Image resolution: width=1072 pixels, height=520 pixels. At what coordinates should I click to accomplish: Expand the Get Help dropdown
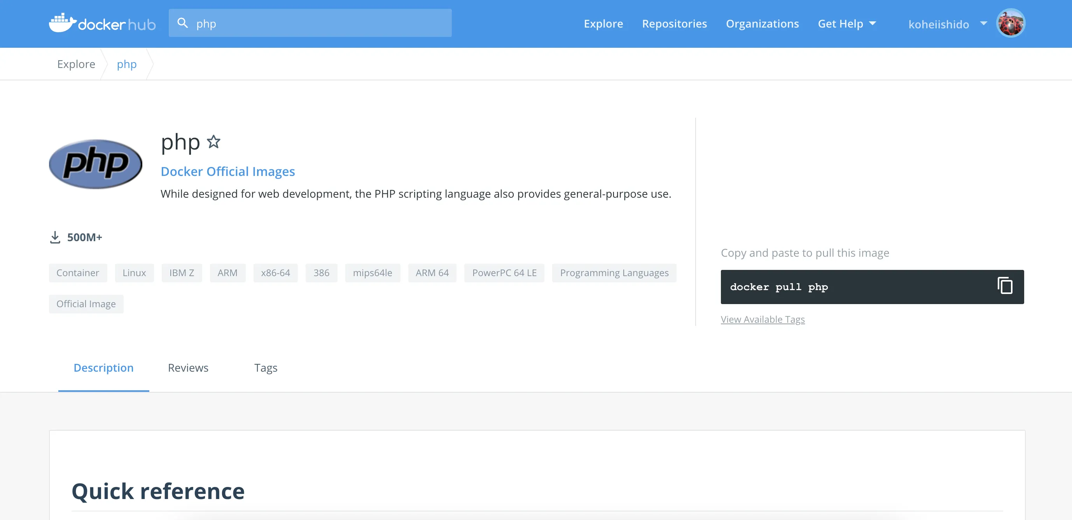tap(847, 24)
